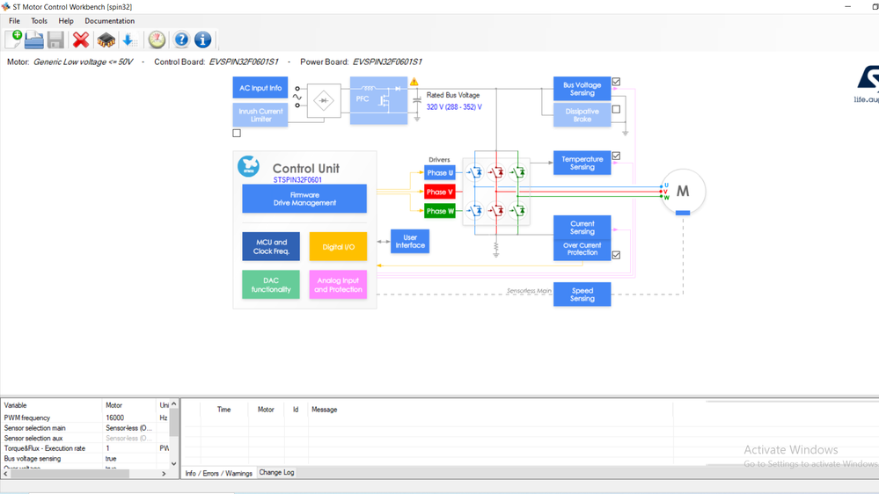The height and width of the screenshot is (494, 879).
Task: Click the STSPIN32F0601 control unit link
Action: pos(297,180)
